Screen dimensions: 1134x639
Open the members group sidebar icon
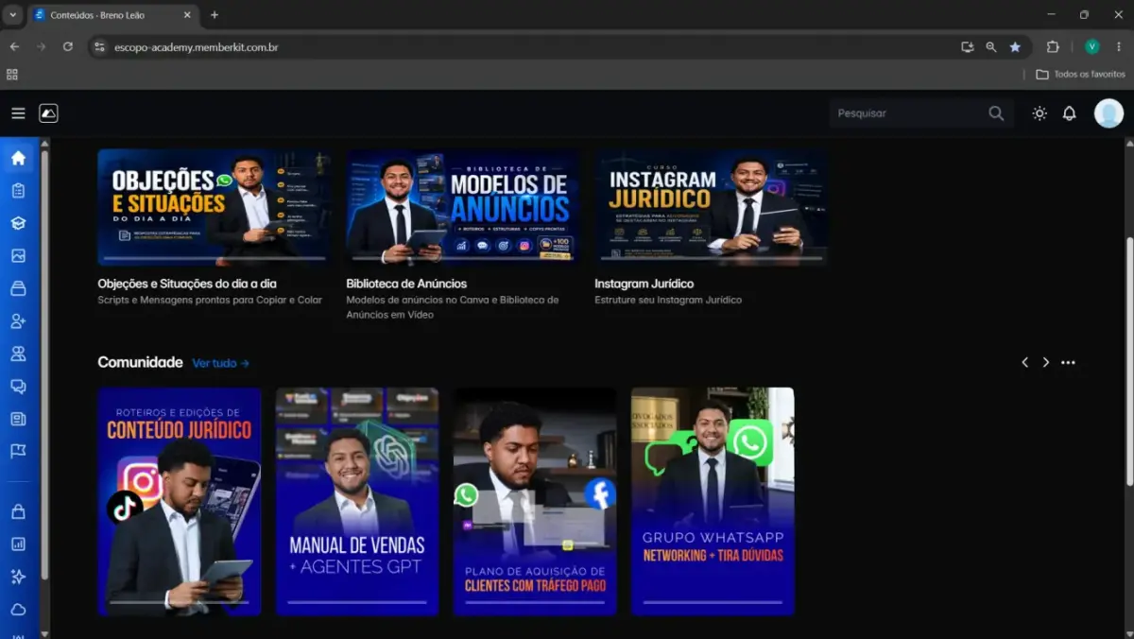click(18, 354)
